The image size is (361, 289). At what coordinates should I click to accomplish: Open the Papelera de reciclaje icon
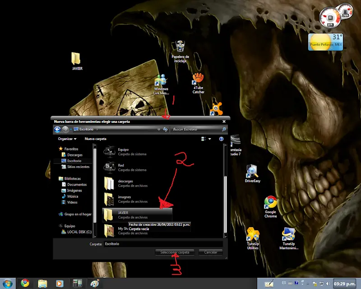180,51
